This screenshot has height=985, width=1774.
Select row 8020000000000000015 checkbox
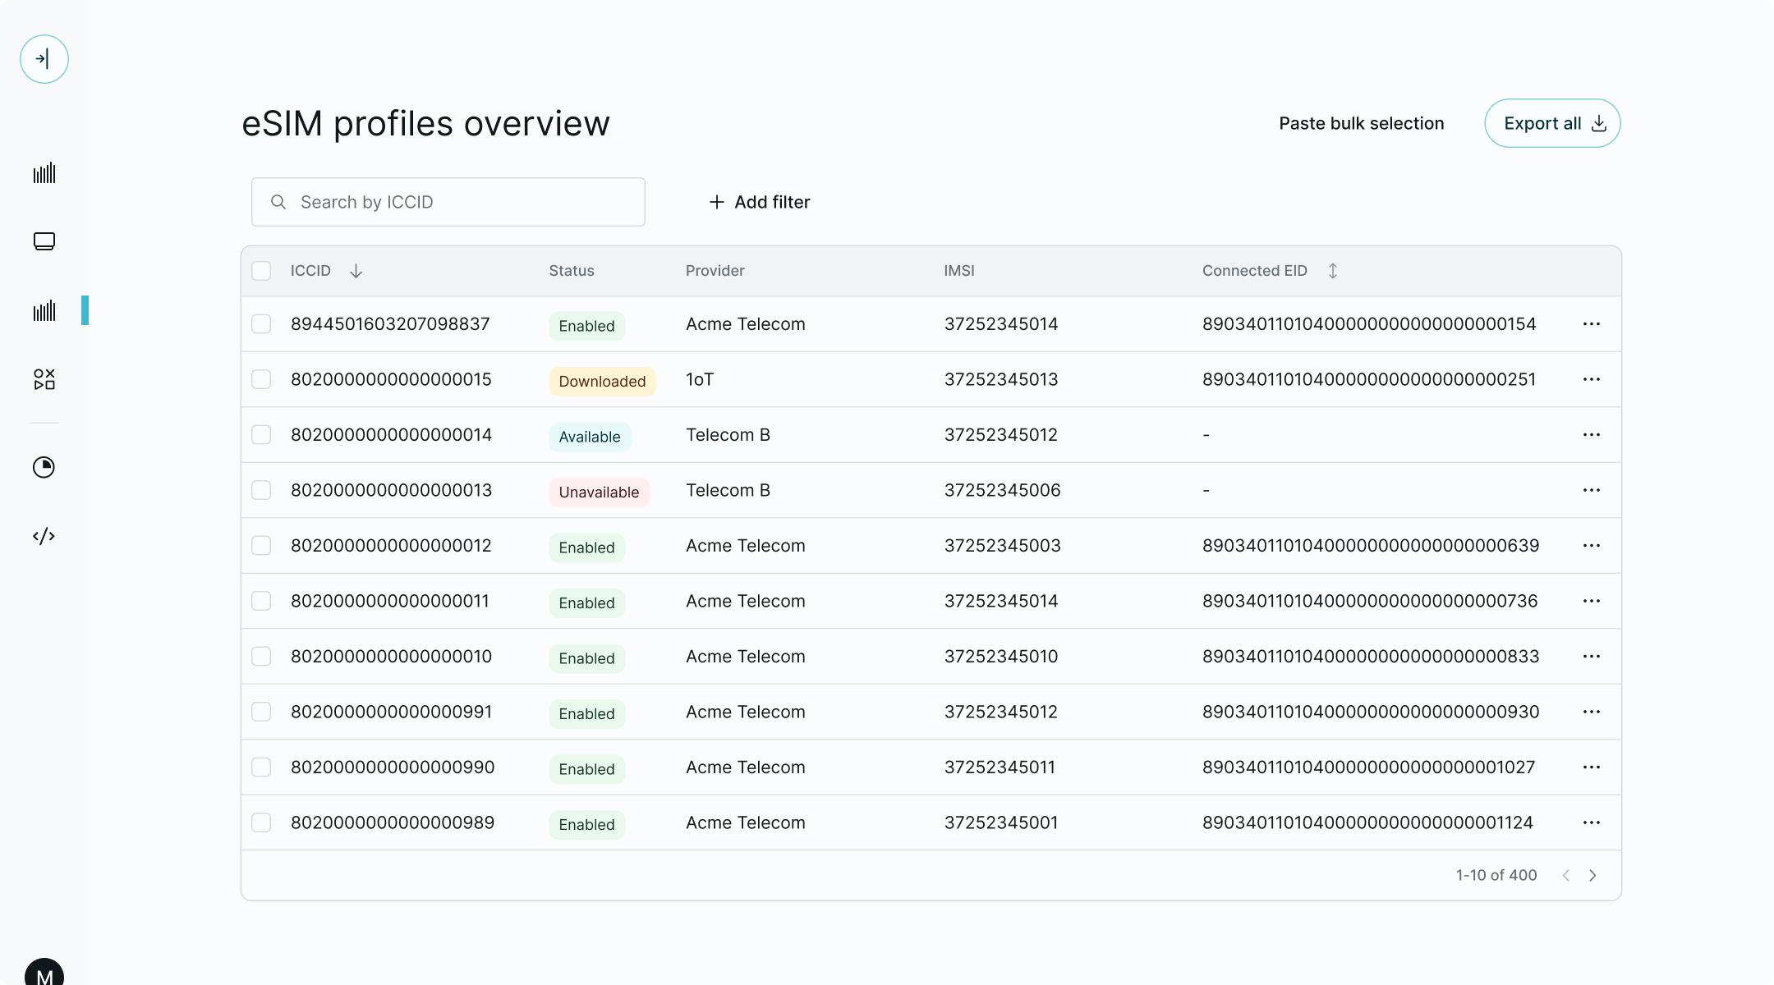pos(261,379)
